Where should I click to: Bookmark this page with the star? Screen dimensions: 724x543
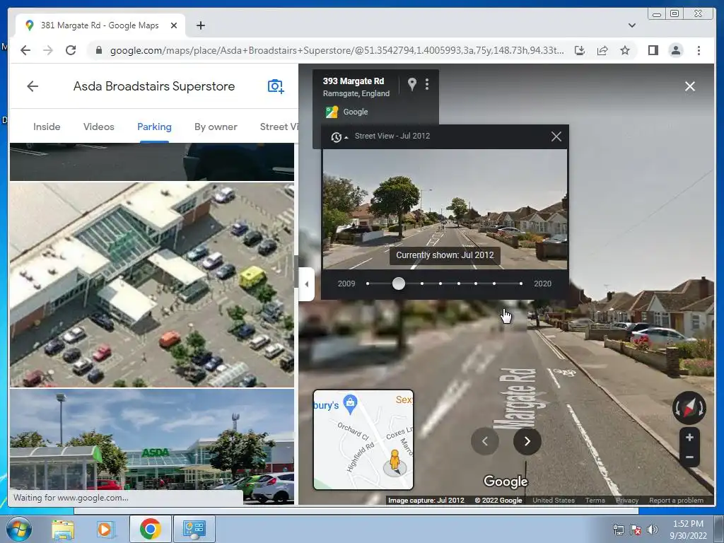point(625,50)
